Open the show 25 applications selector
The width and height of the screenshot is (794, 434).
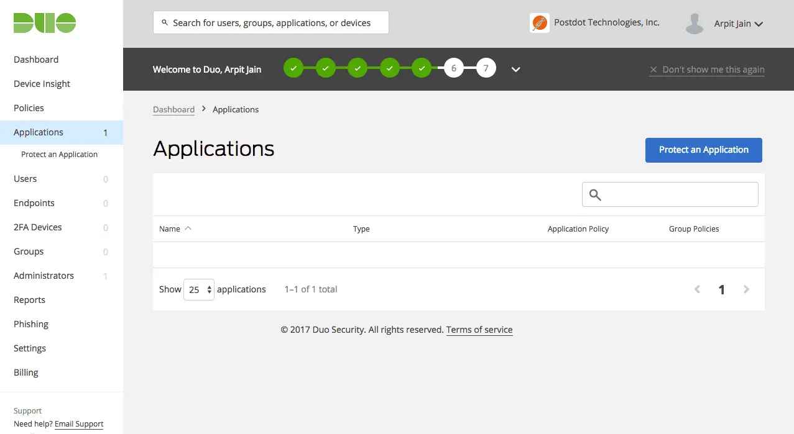tap(199, 289)
